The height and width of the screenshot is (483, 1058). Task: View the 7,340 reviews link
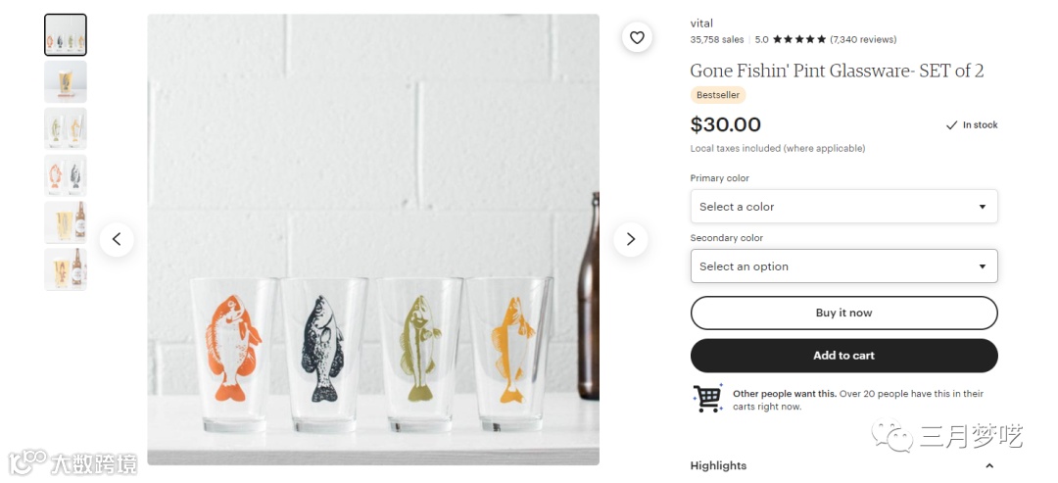click(x=863, y=39)
